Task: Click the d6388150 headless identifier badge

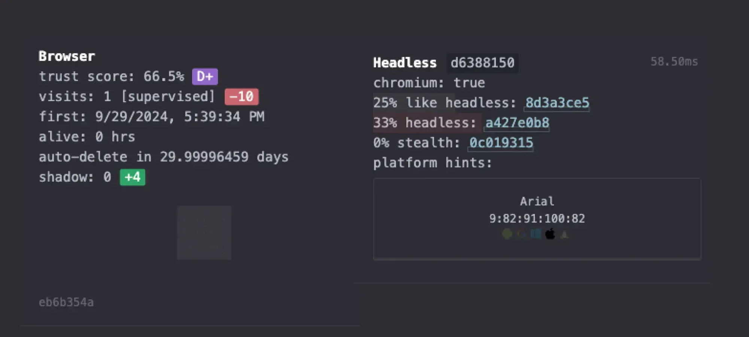Action: pyautogui.click(x=483, y=63)
